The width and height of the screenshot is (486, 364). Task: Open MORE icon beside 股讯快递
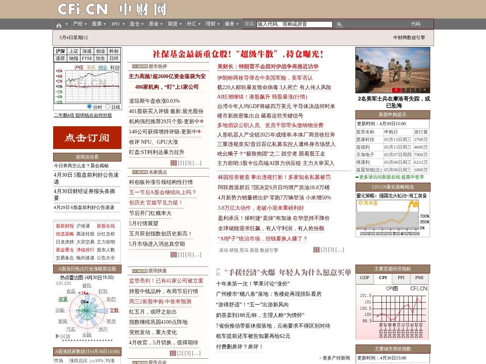click(140, 271)
